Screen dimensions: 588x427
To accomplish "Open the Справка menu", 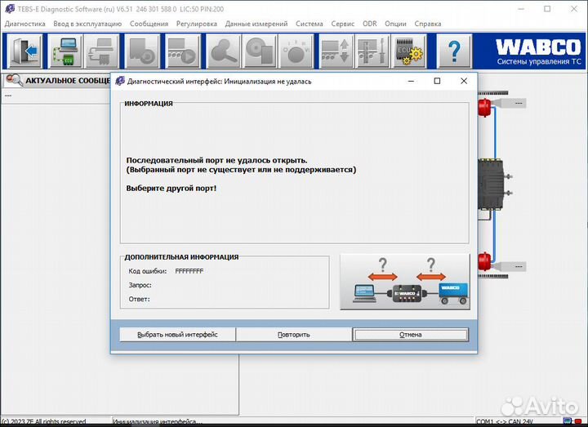I will pos(427,24).
